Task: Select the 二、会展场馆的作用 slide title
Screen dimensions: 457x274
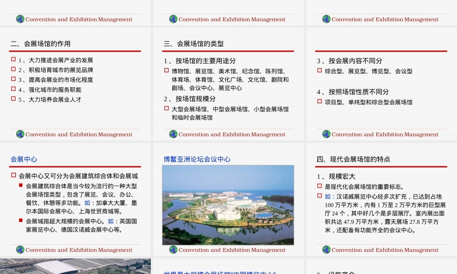Action: pos(41,44)
